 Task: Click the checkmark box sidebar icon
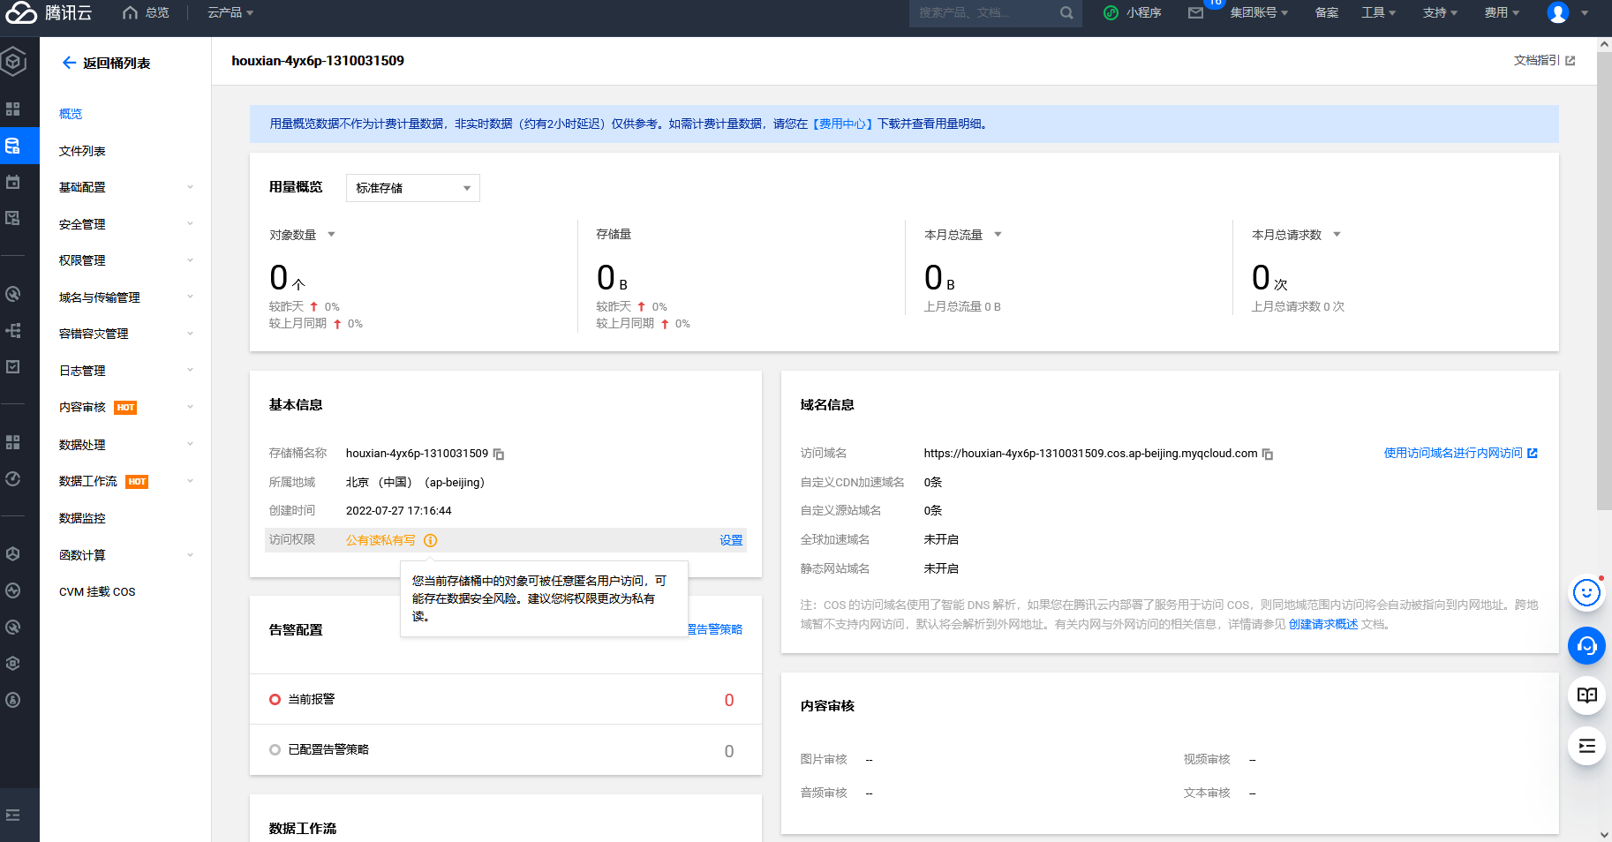[13, 366]
